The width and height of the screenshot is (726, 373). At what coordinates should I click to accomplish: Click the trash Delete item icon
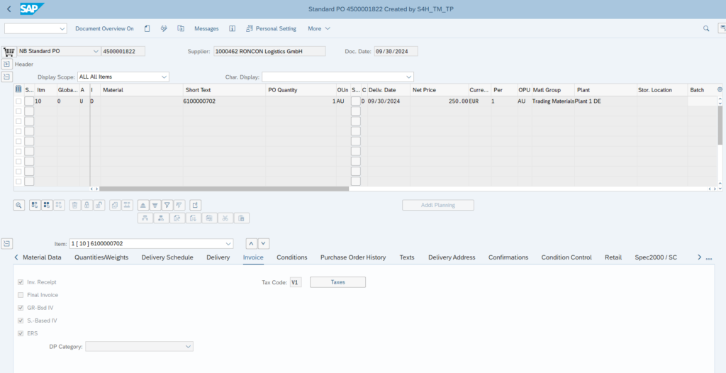[x=75, y=205]
